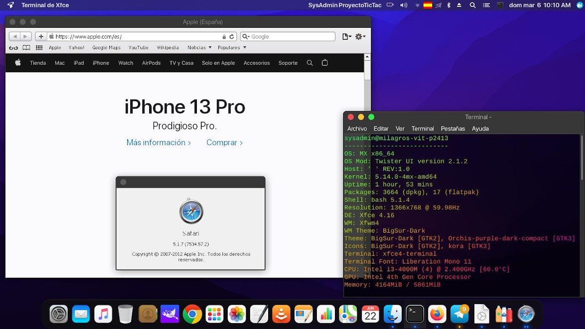Image resolution: width=585 pixels, height=329 pixels.
Task: Click the Bluetooth icon in top panel
Action: (448, 5)
